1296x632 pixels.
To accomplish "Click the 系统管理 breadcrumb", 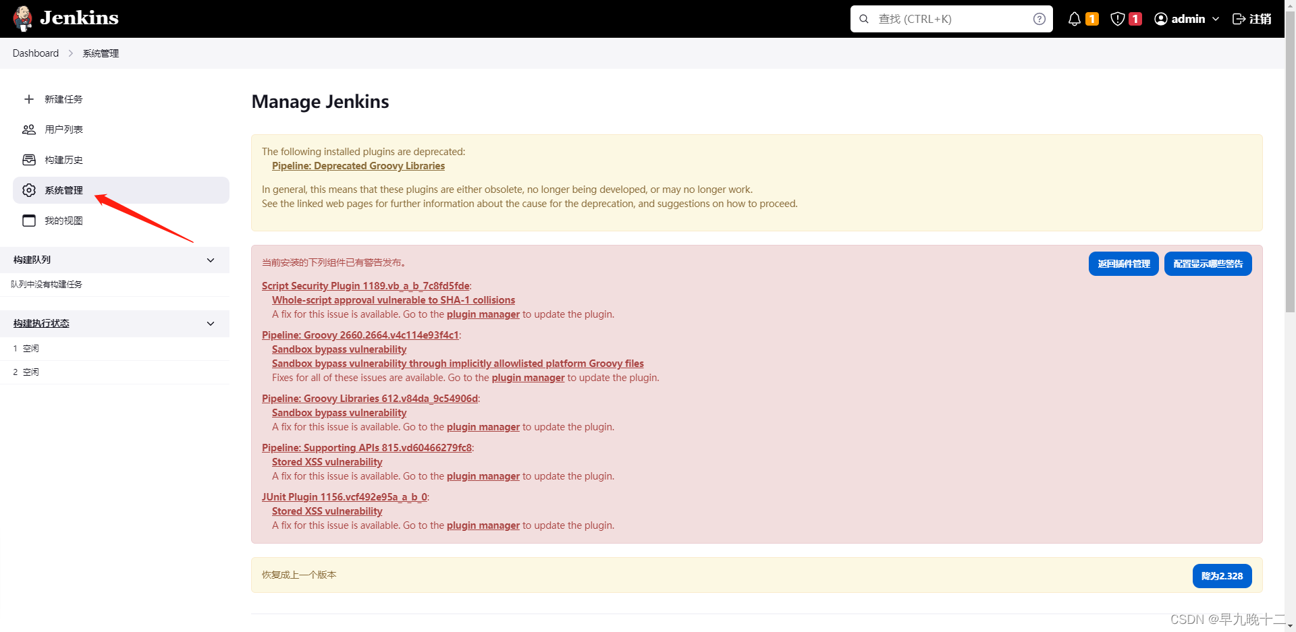I will click(101, 53).
